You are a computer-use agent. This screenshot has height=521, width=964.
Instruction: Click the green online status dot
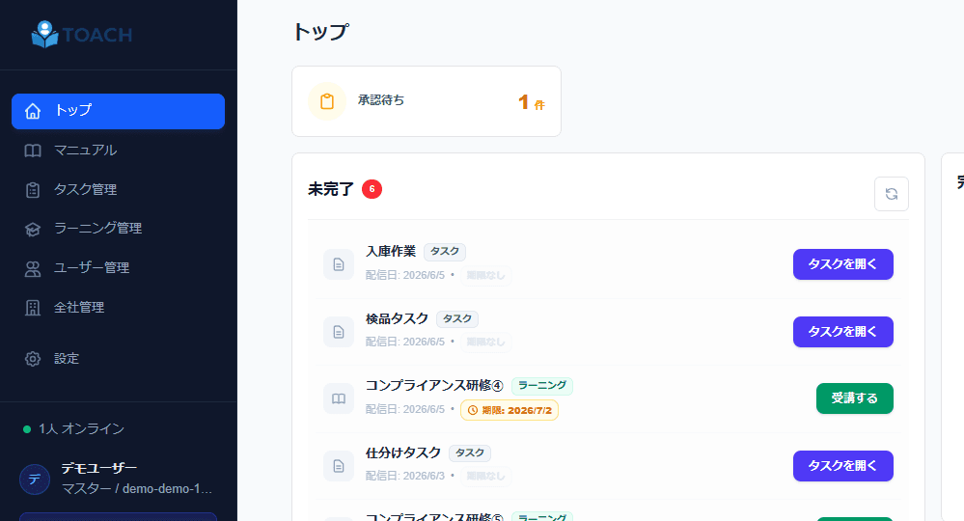pos(27,429)
